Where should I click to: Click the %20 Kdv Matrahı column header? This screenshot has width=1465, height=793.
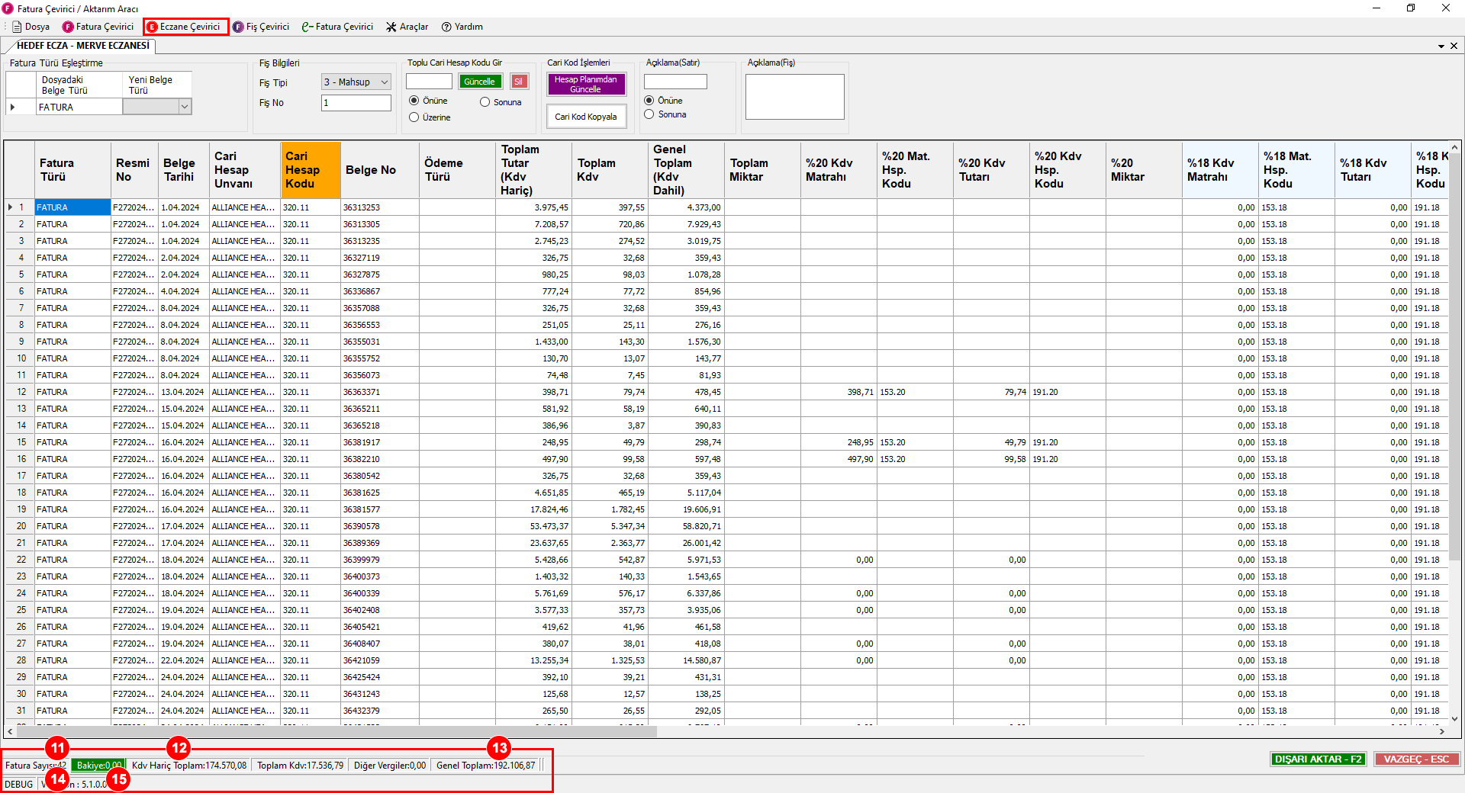[x=839, y=170]
